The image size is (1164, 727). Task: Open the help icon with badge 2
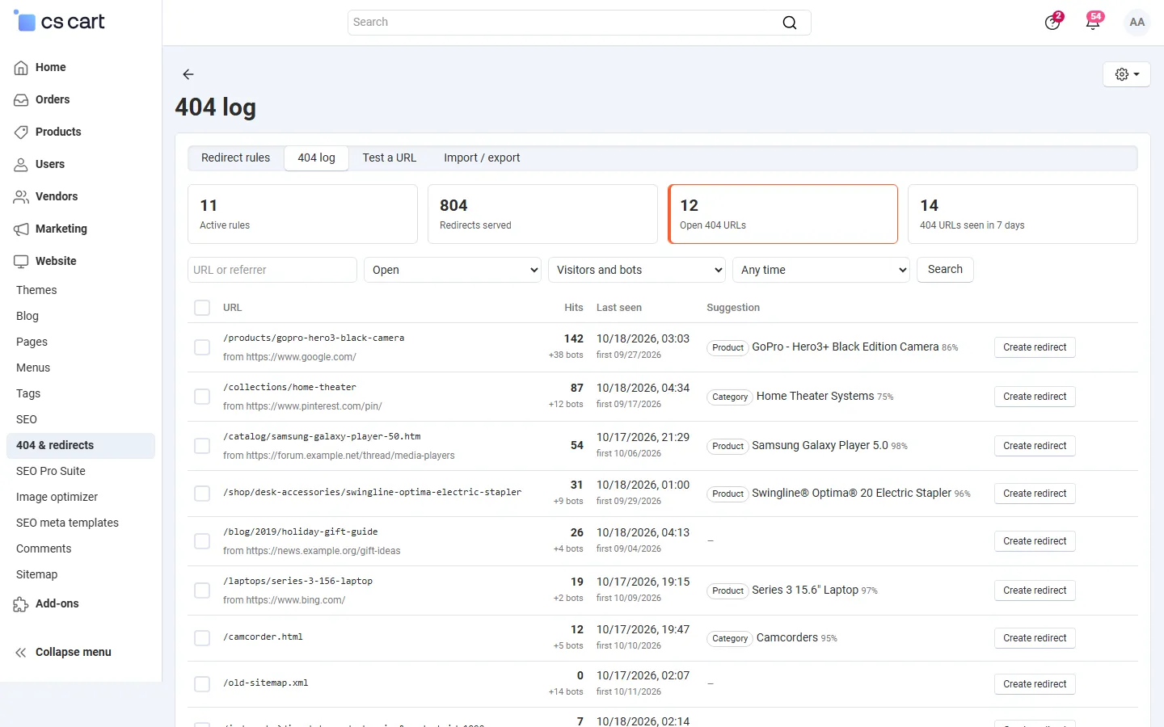pyautogui.click(x=1052, y=22)
